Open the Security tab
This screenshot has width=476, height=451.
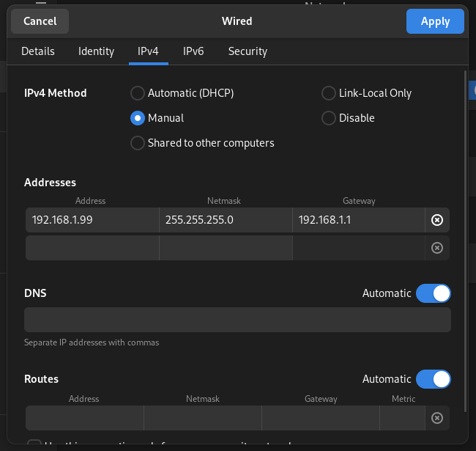point(248,51)
